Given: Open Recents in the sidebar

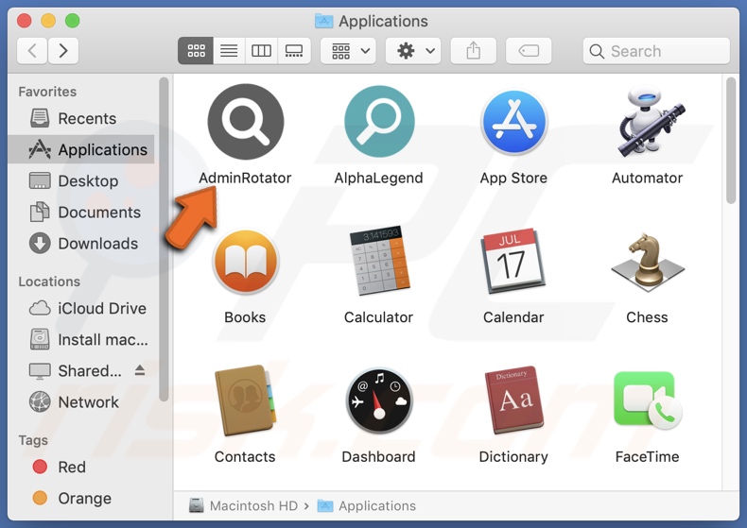Looking at the screenshot, I should 81,118.
